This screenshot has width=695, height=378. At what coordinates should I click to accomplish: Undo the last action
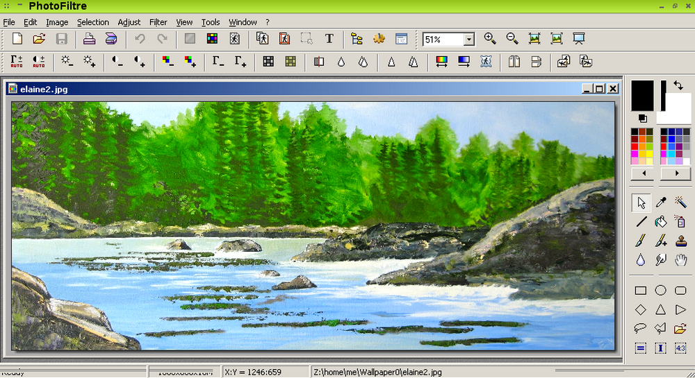[x=140, y=39]
